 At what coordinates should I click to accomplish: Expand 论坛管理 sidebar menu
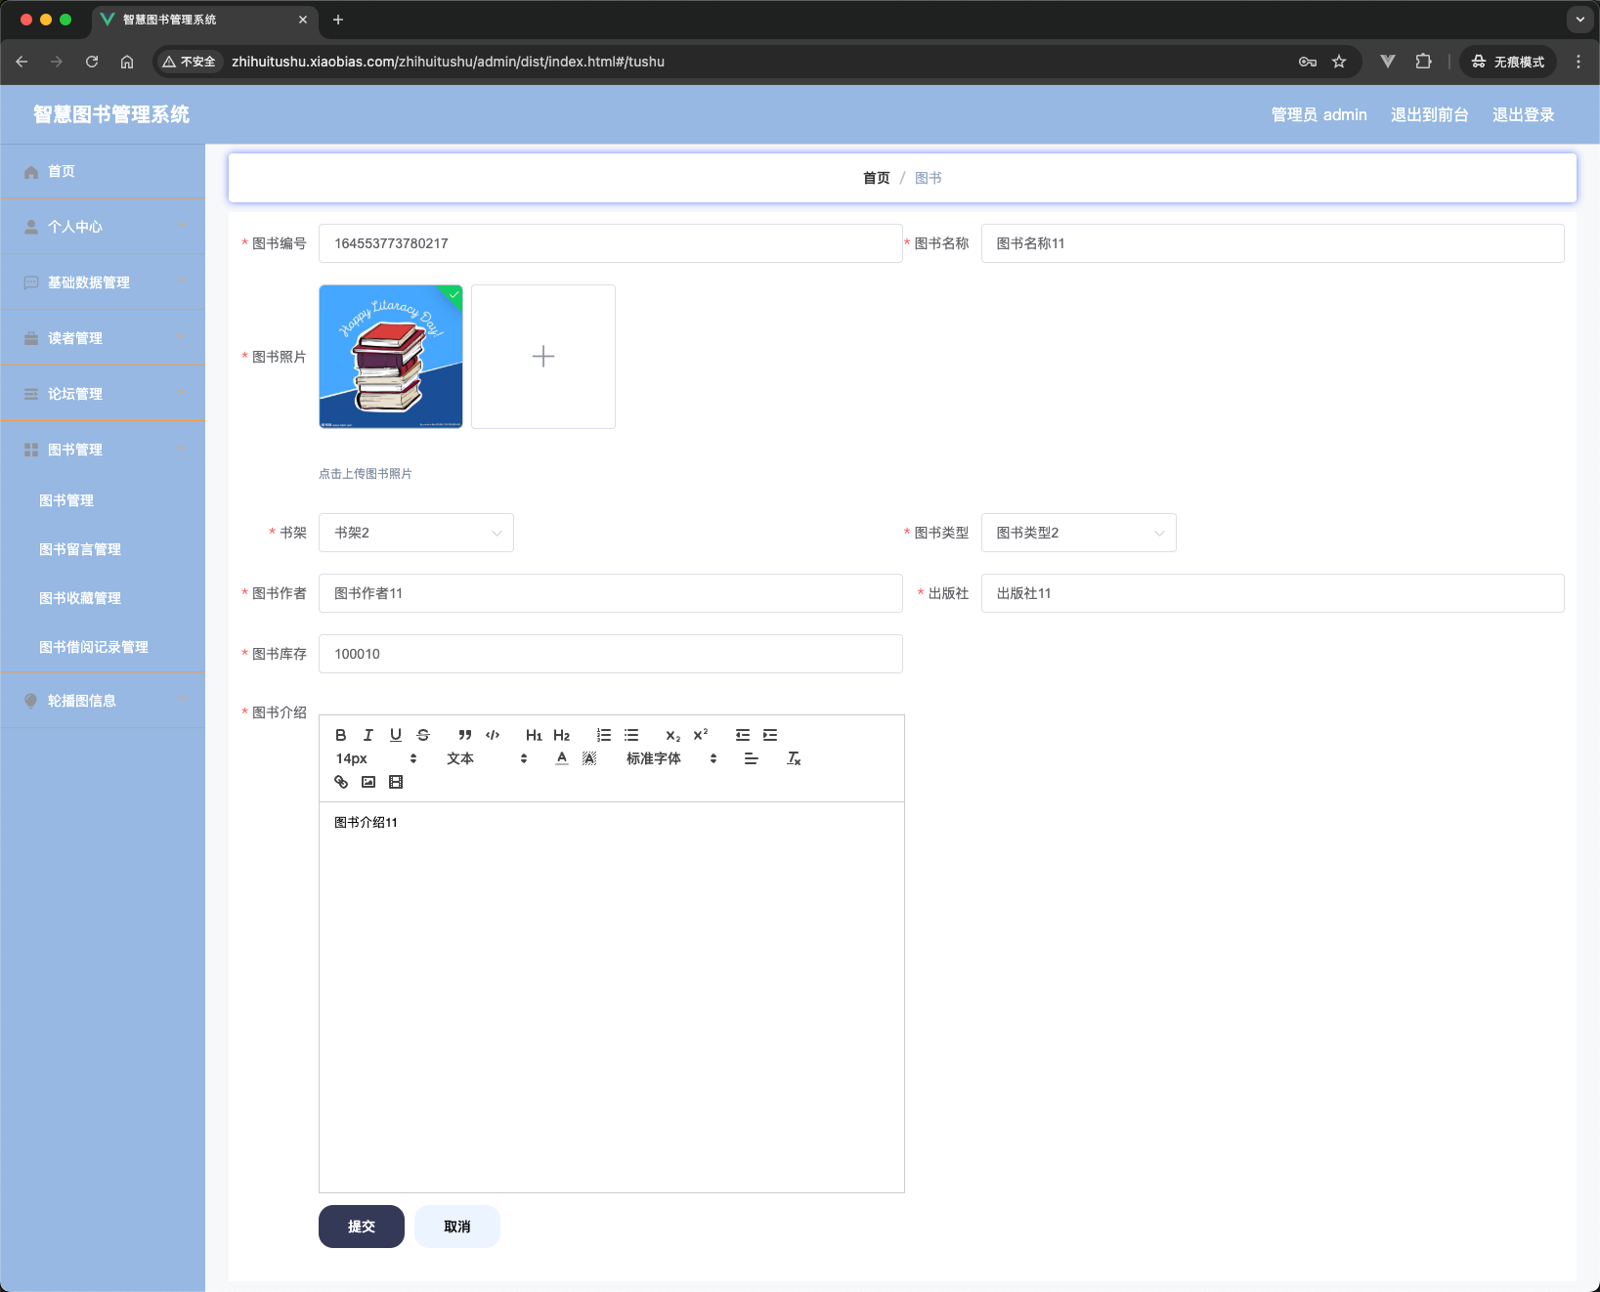coord(103,394)
